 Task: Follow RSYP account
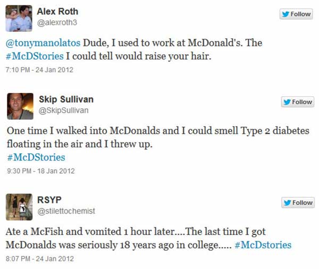tap(297, 203)
